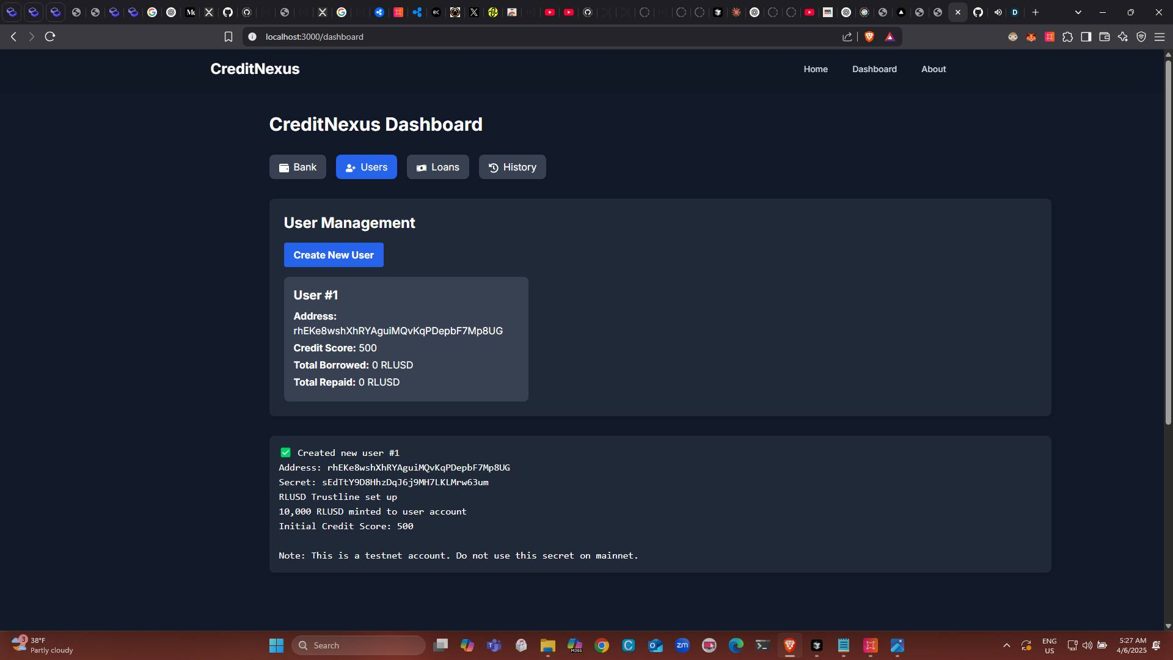1173x660 pixels.
Task: Open MetaMask fox extension
Action: coord(1031,37)
